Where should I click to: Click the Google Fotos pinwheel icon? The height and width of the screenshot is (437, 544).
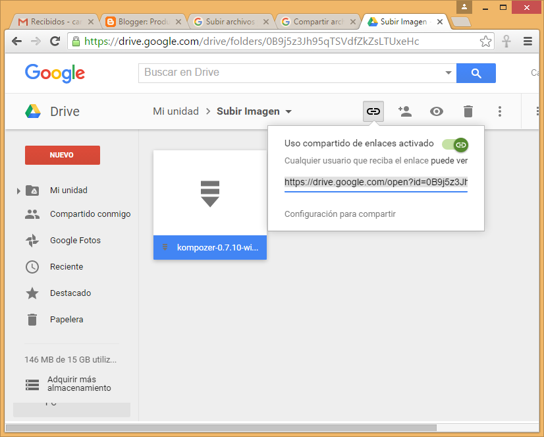pos(32,240)
